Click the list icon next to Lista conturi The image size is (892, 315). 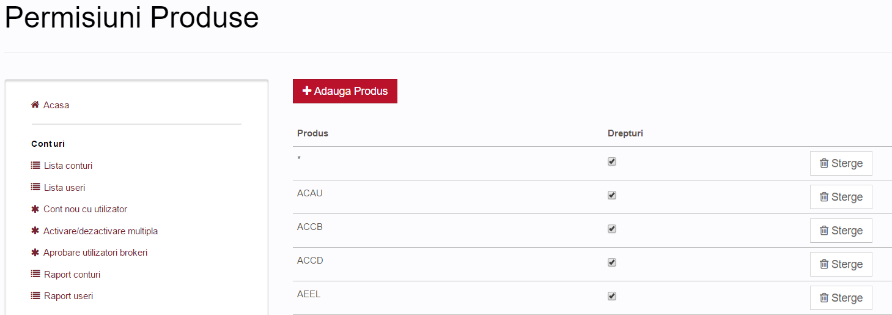(x=35, y=166)
